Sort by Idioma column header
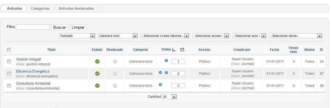Screen dimensions: 331x108 pyautogui.click(x=309, y=50)
